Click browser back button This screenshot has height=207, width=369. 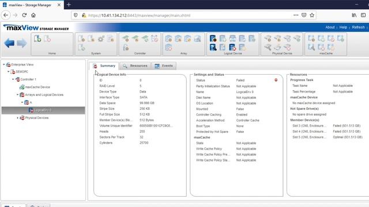coord(6,16)
